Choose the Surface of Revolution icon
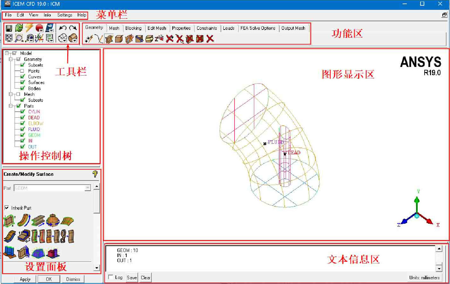Screen dimensions: 450x284 [53, 220]
